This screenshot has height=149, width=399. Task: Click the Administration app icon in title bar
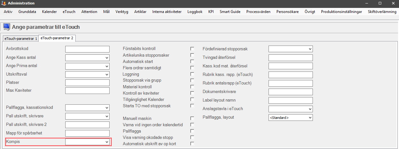3,3
